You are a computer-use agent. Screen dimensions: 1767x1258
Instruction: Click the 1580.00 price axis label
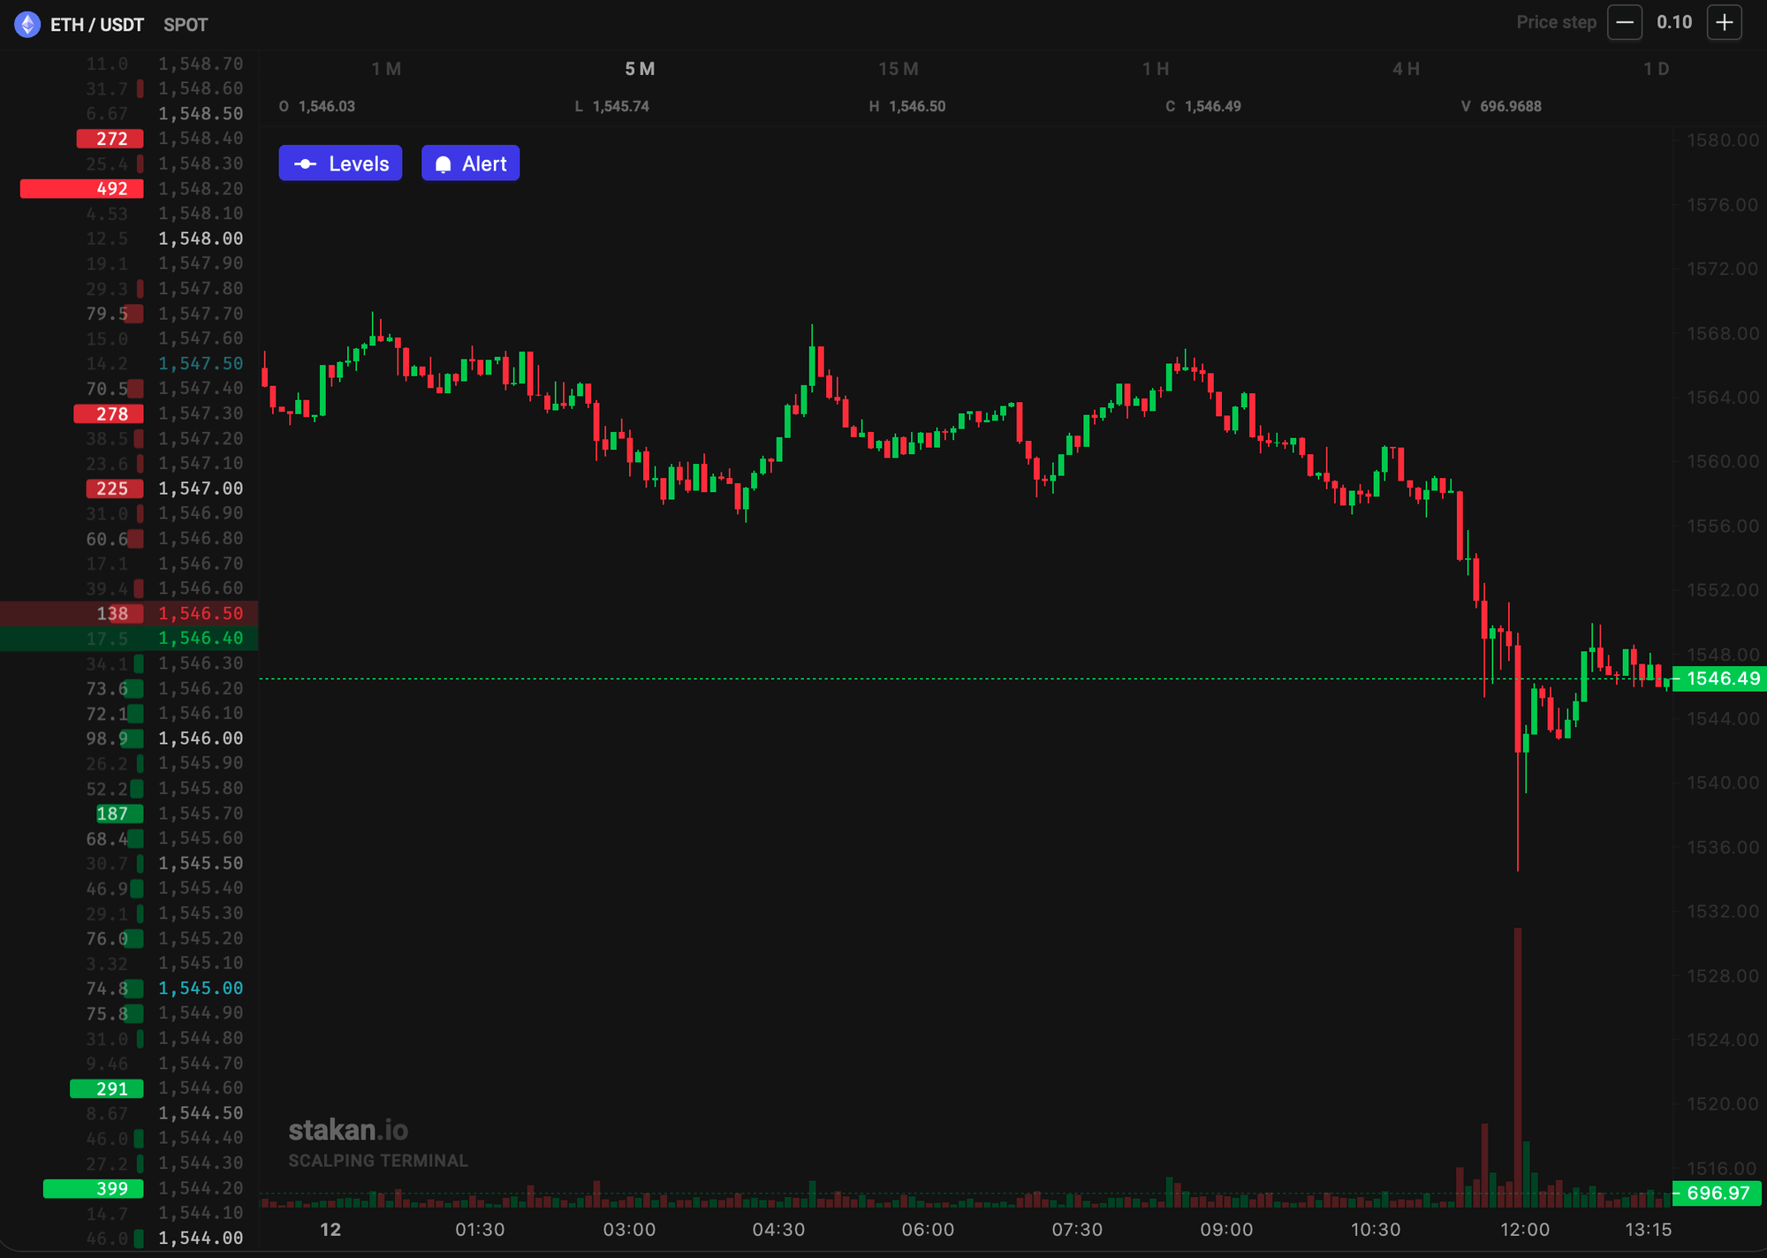1723,140
